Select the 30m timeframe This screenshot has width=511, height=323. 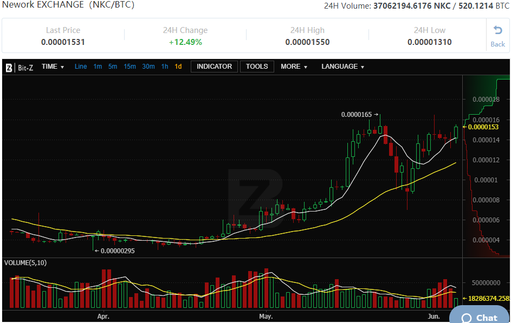[148, 67]
